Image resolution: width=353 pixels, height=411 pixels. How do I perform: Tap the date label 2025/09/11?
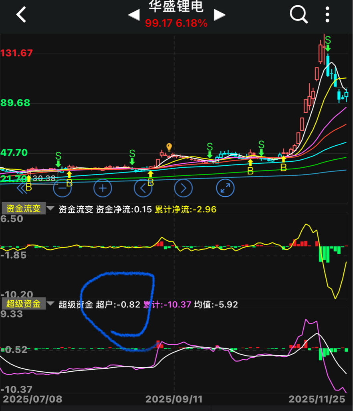pyautogui.click(x=174, y=399)
